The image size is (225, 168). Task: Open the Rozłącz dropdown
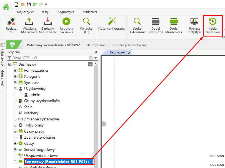(11, 32)
